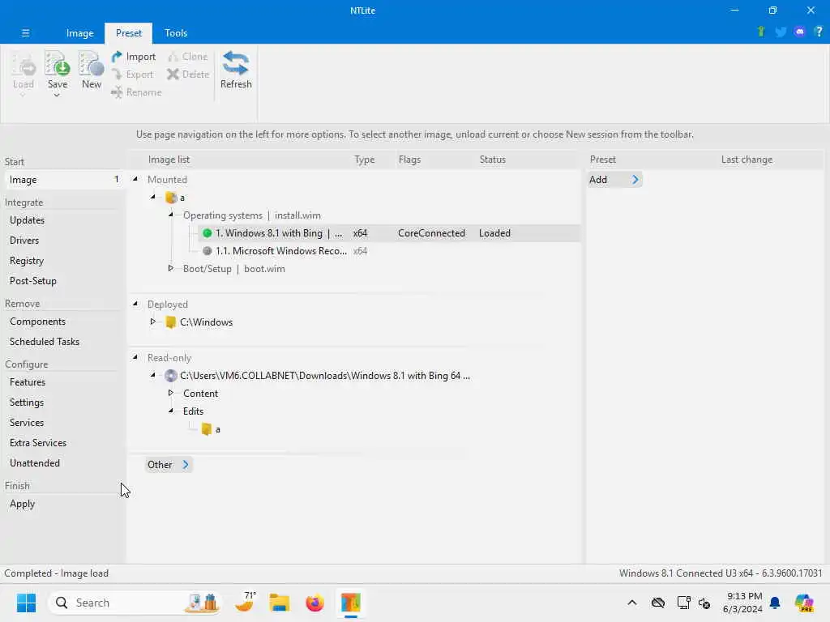Click NTLite icon in taskbar
This screenshot has width=830, height=622.
click(350, 603)
